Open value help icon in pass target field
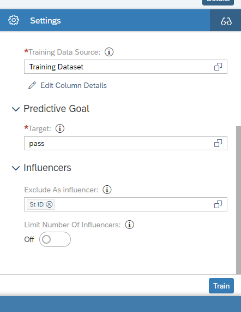Screen dimensions: 241x312 (x=218, y=143)
